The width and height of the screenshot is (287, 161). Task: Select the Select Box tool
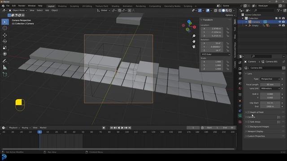5,22
